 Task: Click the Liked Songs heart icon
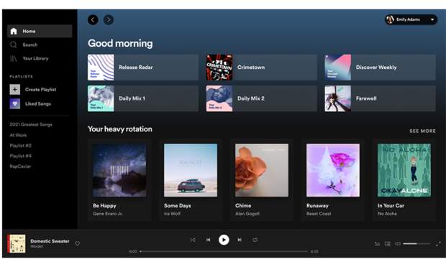click(15, 103)
